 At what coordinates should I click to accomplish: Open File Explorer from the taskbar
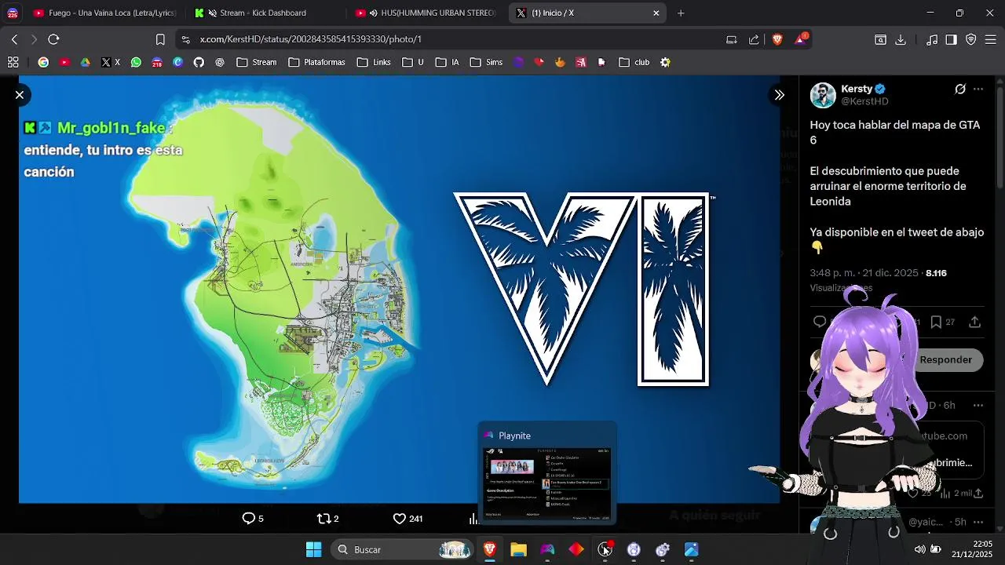click(x=518, y=549)
